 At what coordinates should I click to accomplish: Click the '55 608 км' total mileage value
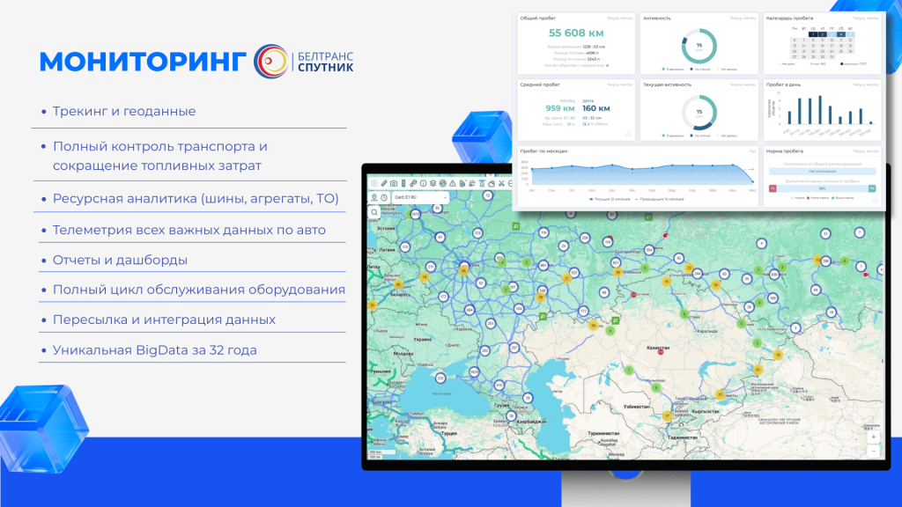pos(576,33)
